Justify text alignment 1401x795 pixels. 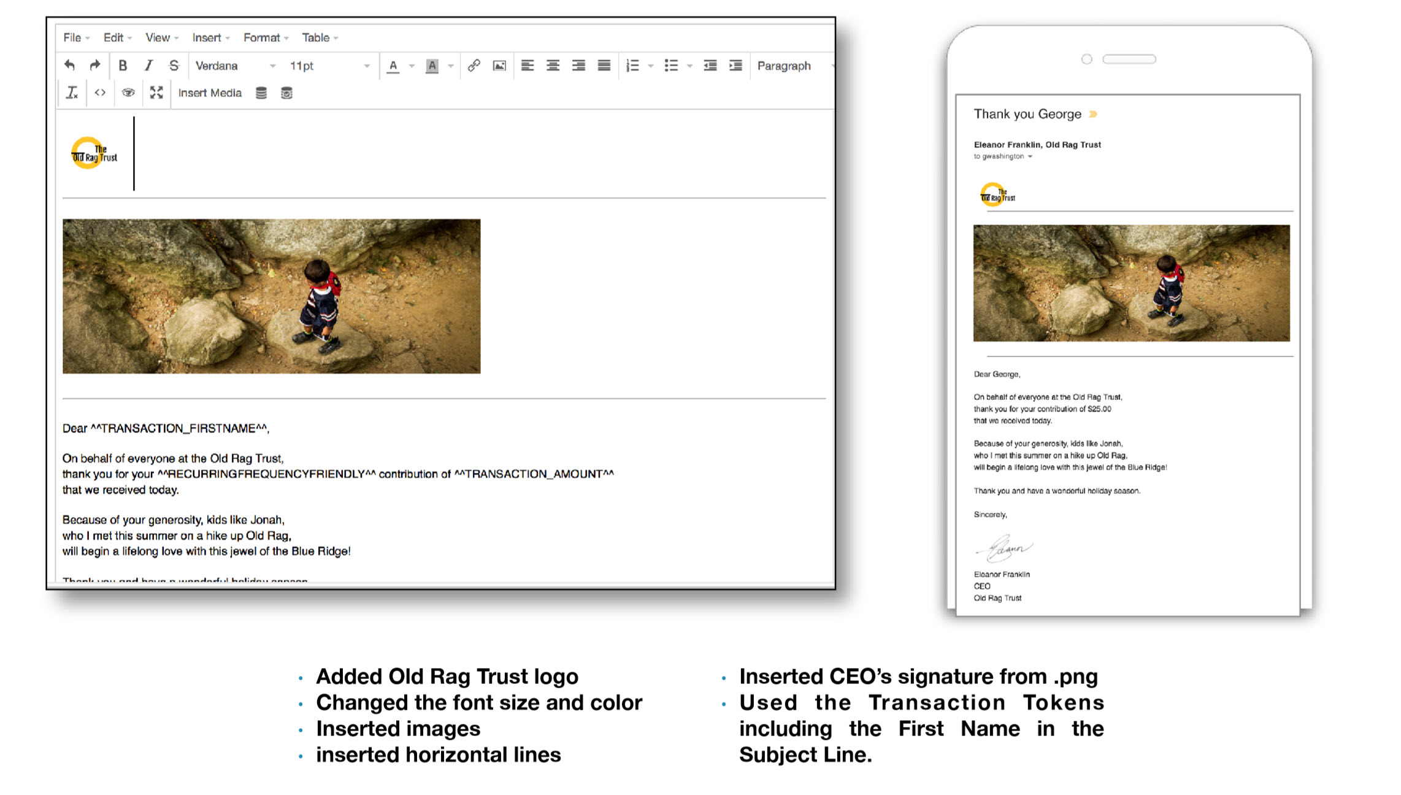[604, 66]
